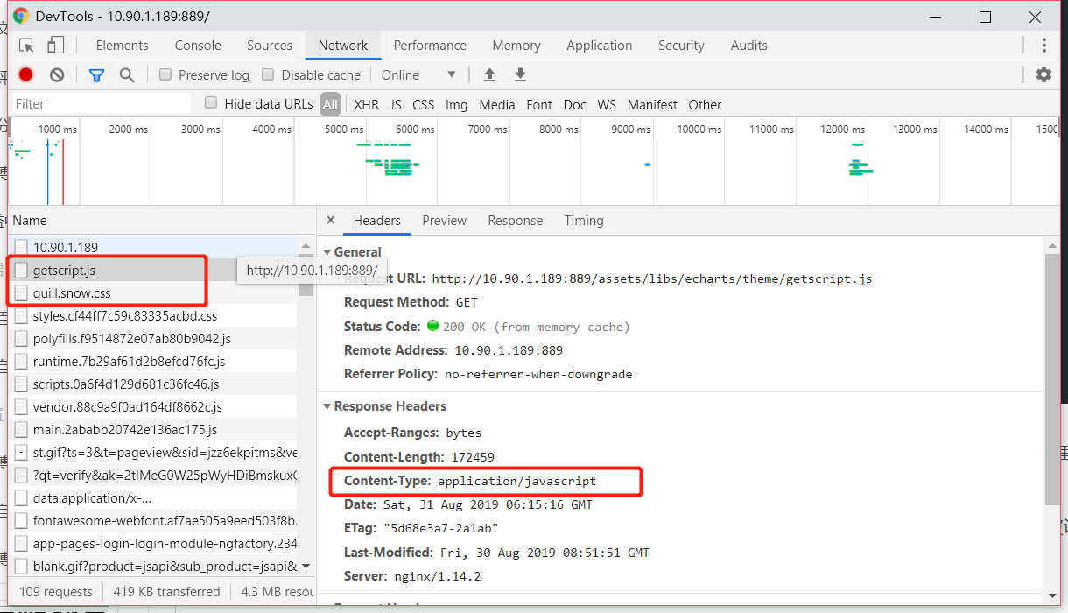Click inside the Filter input field
Image resolution: width=1068 pixels, height=613 pixels.
tap(96, 103)
